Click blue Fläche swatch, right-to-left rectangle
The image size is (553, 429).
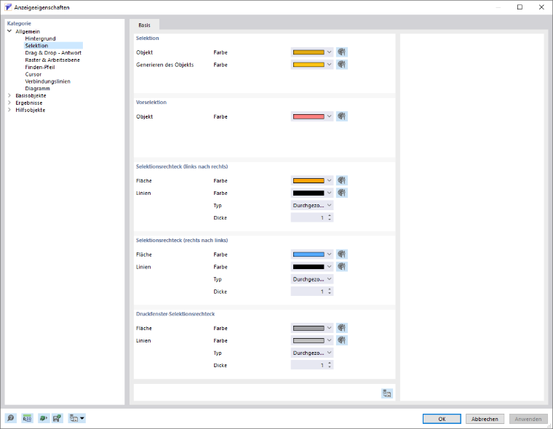point(309,254)
